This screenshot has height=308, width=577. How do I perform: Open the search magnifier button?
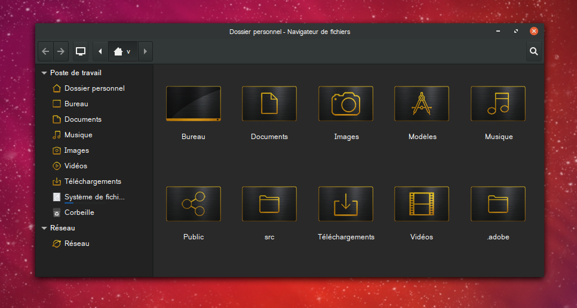coord(533,51)
